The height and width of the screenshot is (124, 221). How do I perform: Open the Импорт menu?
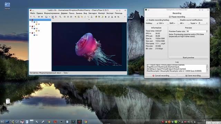click(x=102, y=13)
